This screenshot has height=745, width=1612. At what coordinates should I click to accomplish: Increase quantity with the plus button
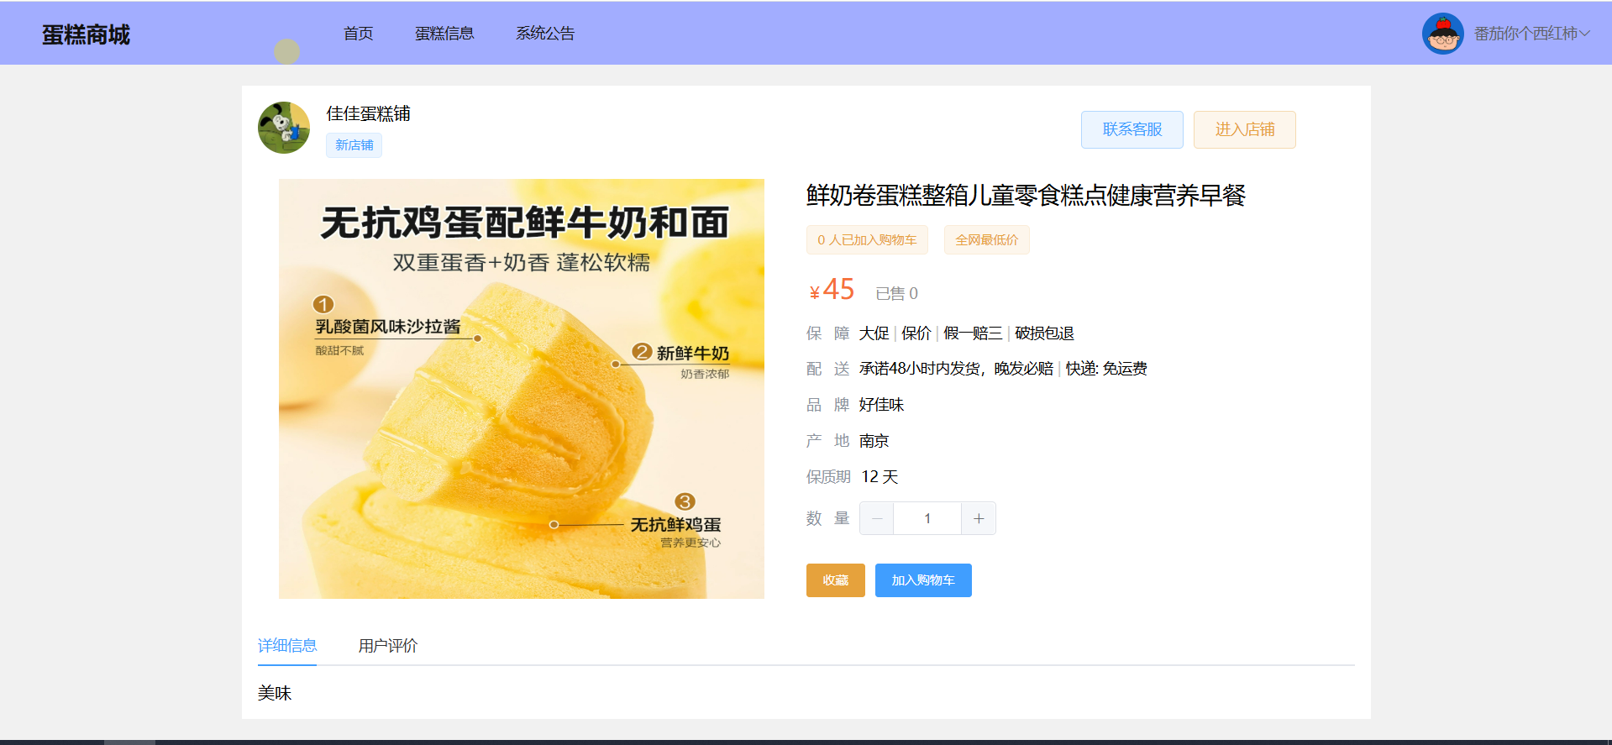(x=979, y=518)
